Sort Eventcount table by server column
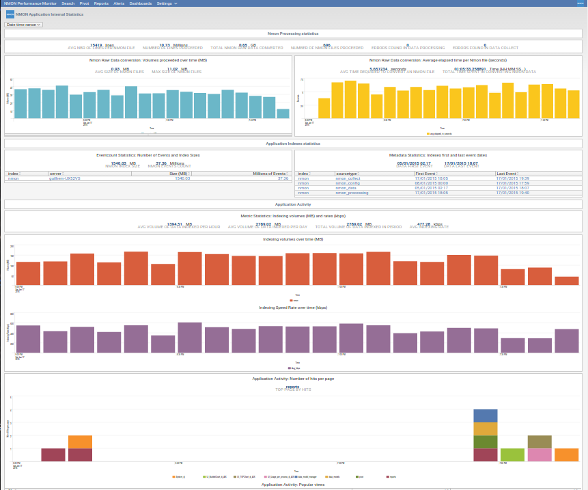Image resolution: width=588 pixels, height=490 pixels. pos(57,174)
